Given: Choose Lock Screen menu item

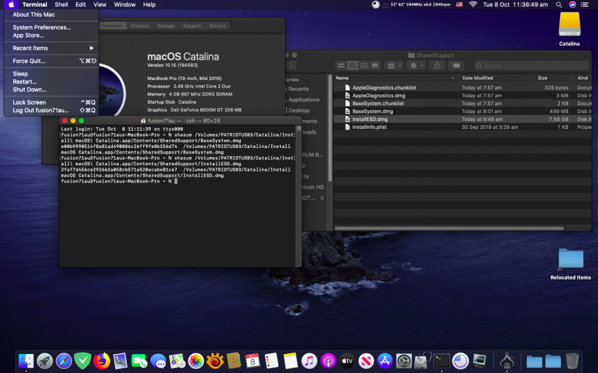Looking at the screenshot, I should tap(51, 103).
